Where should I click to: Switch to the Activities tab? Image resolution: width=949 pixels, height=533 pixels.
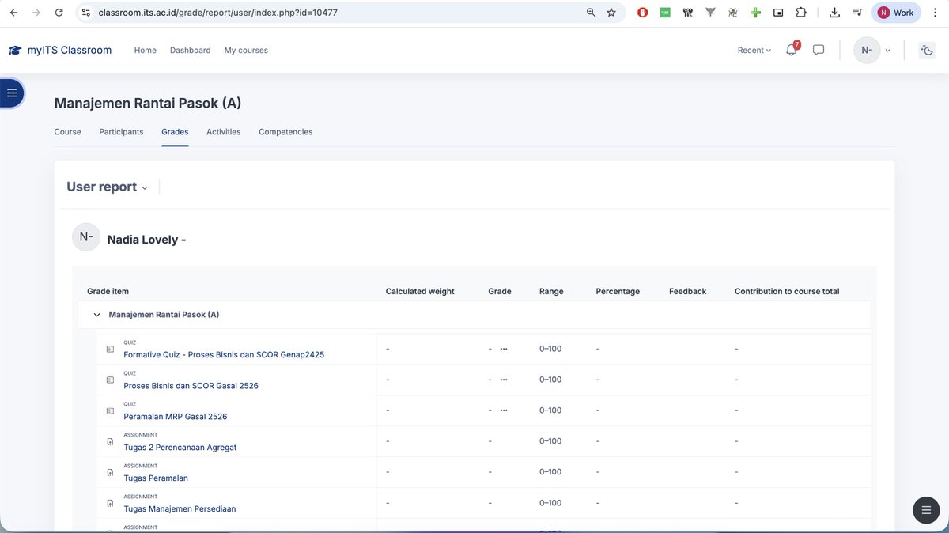coord(224,132)
